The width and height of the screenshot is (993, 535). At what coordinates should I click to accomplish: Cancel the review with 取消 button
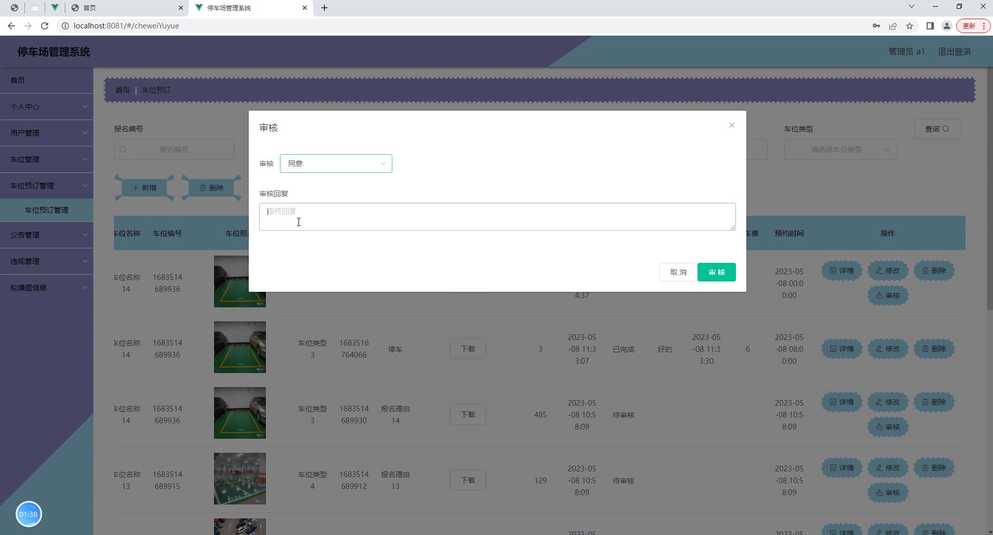coord(678,272)
